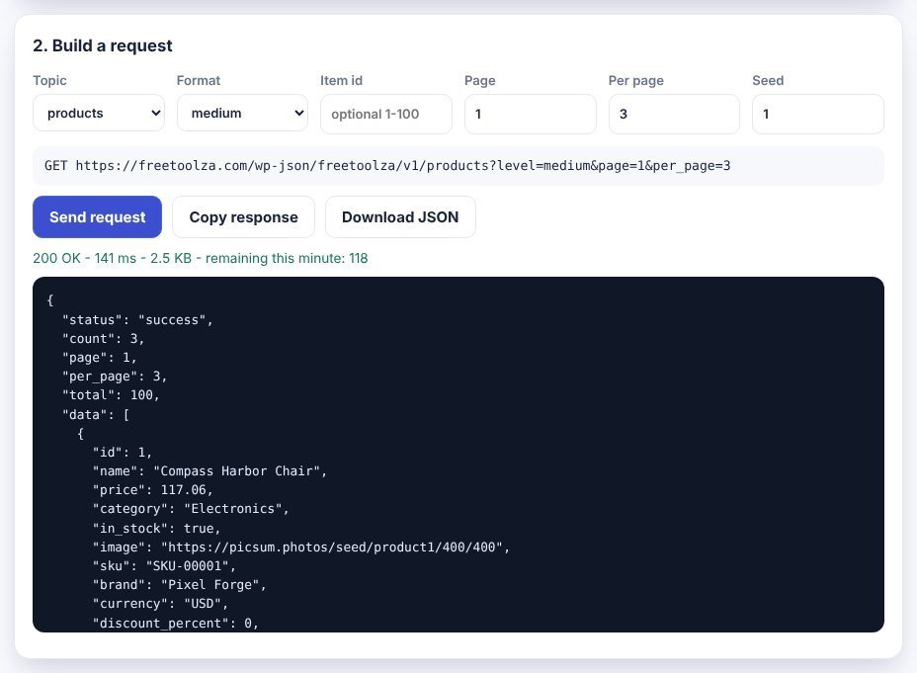
Task: Click the "total": 100 line
Action: click(111, 394)
